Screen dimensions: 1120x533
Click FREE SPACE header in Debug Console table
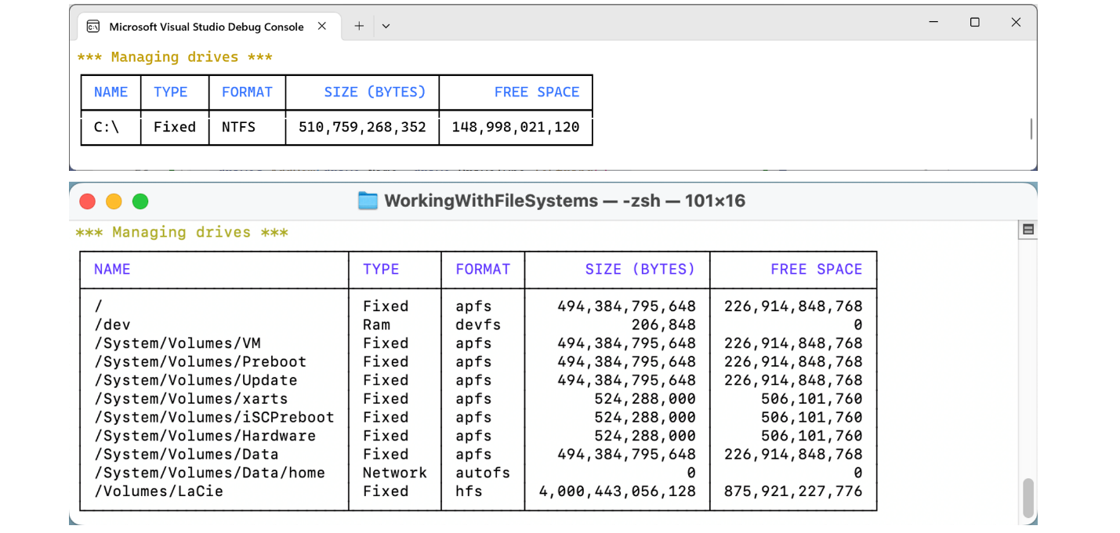(537, 92)
